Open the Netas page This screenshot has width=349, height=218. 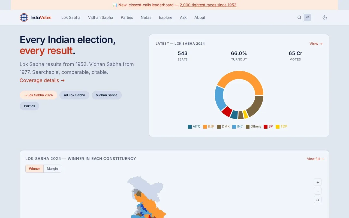pyautogui.click(x=146, y=17)
